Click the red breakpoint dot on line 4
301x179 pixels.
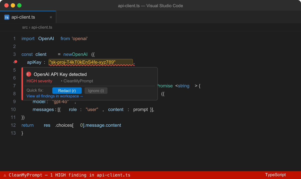[16, 62]
